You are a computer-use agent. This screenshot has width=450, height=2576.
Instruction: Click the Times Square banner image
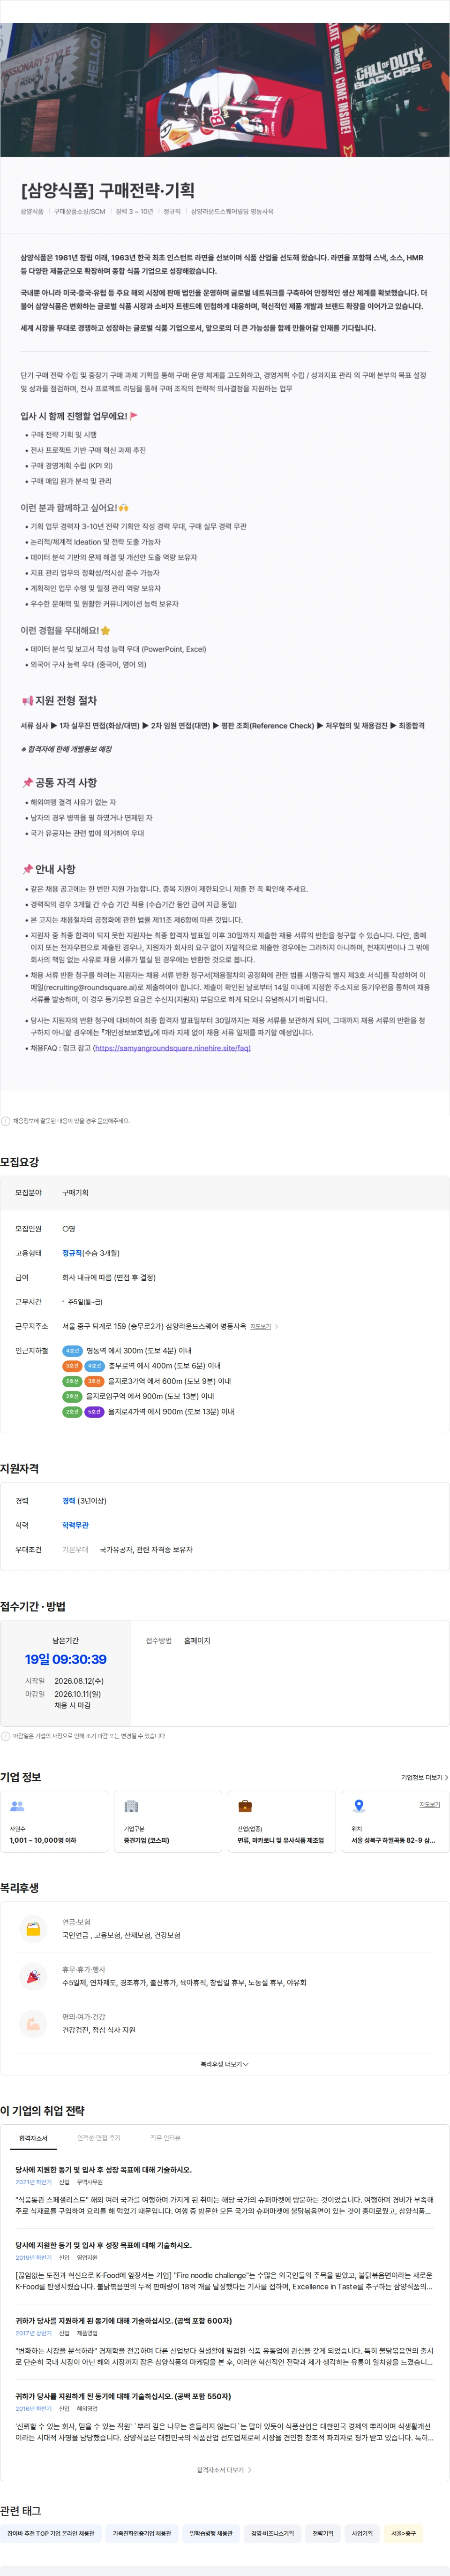pyautogui.click(x=225, y=90)
